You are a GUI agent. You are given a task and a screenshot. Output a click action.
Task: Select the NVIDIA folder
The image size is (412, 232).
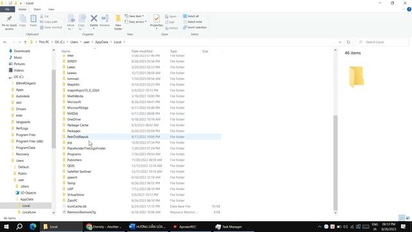141,113
